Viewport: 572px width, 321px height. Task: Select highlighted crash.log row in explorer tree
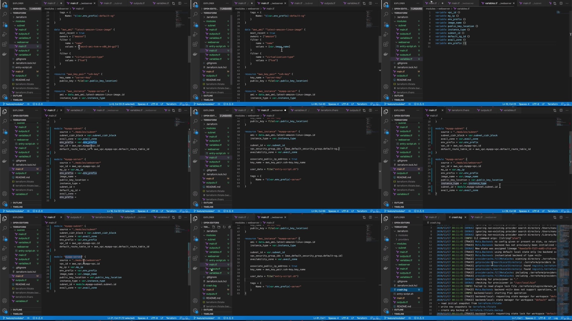tap(407, 290)
